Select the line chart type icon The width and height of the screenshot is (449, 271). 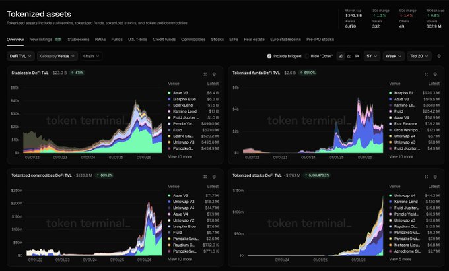click(x=349, y=56)
